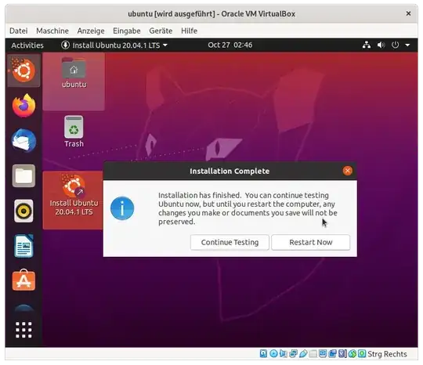Click VirtualBox virtualization features V icon
Screen dimensions: 423x365
click(342, 354)
